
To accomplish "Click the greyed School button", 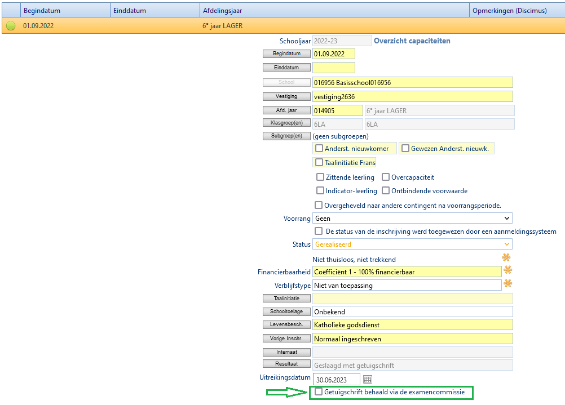I will click(286, 82).
